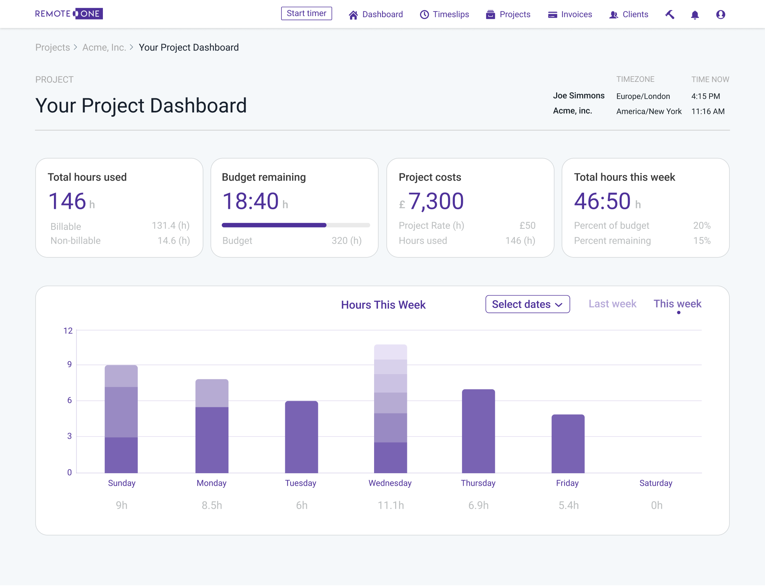Click the 8.5h Monday total
The width and height of the screenshot is (765, 586).
[212, 505]
